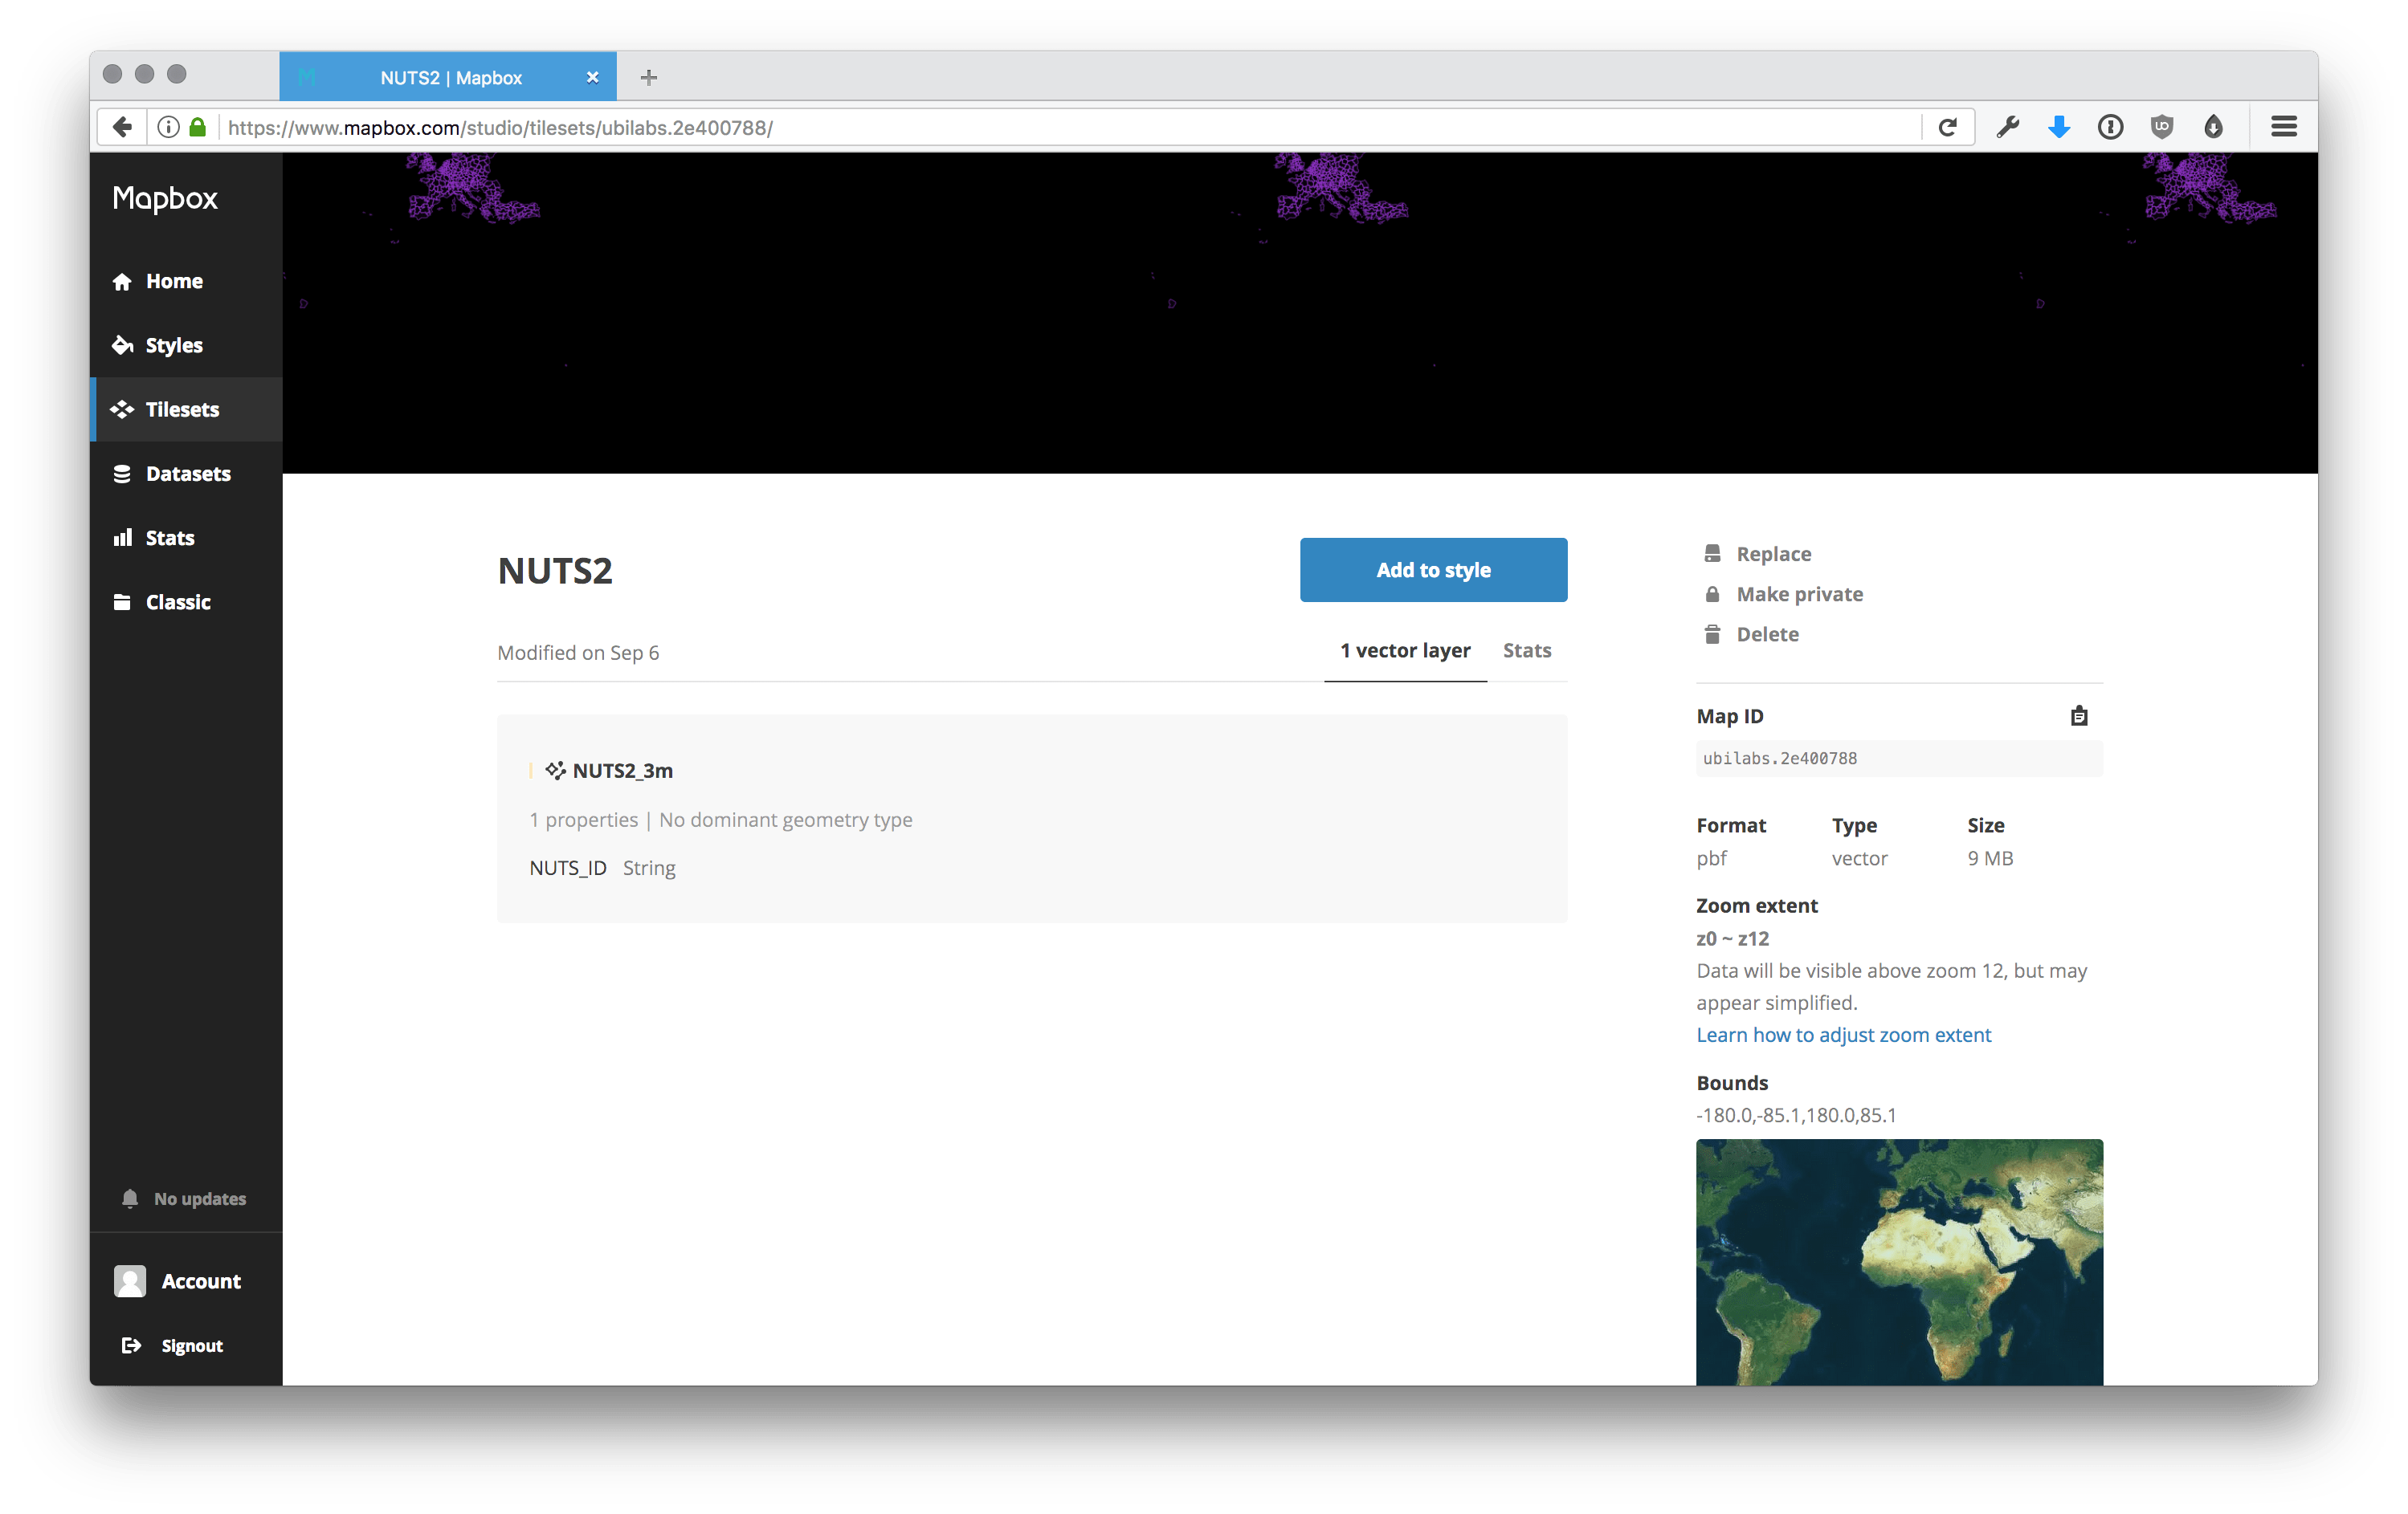The image size is (2408, 1514).
Task: Click the NUTS_ID property text
Action: tap(568, 868)
